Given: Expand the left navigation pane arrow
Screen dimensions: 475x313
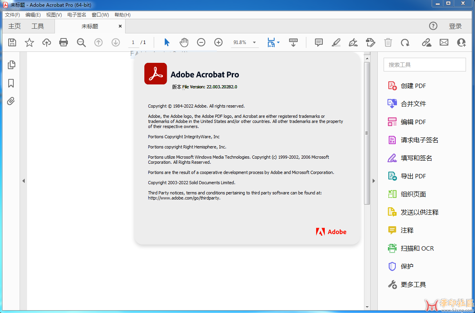Looking at the screenshot, I should tap(24, 181).
